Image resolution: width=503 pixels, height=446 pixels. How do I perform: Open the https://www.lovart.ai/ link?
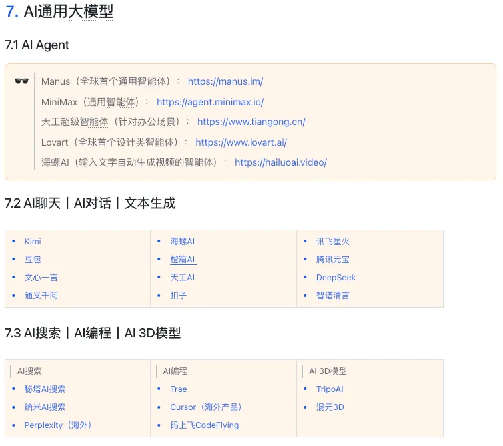[241, 142]
